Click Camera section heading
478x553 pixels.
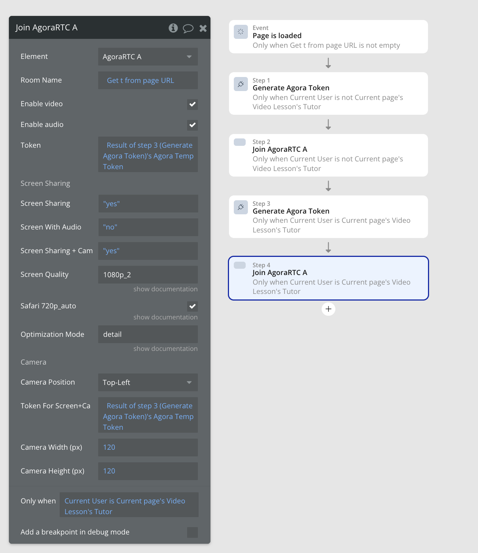click(x=33, y=362)
